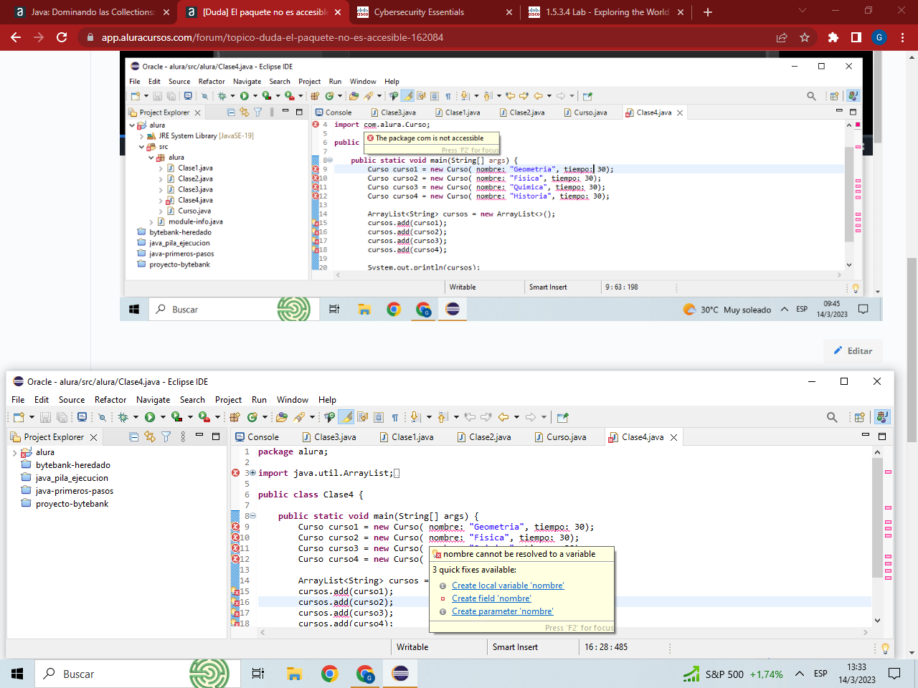This screenshot has height=688, width=918.
Task: Go Back to previous edit location (yellow arrow)
Action: [x=503, y=417]
